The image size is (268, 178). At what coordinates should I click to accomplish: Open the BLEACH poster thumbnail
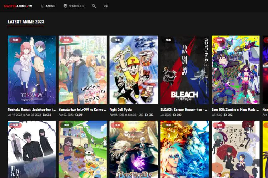coord(184,70)
